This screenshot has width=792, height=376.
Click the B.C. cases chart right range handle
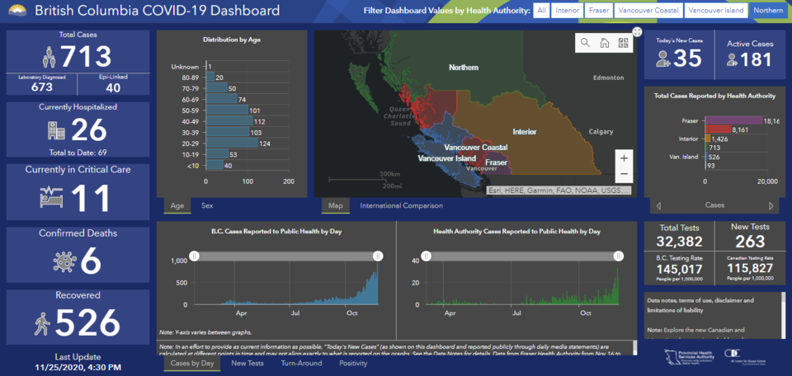tap(377, 256)
